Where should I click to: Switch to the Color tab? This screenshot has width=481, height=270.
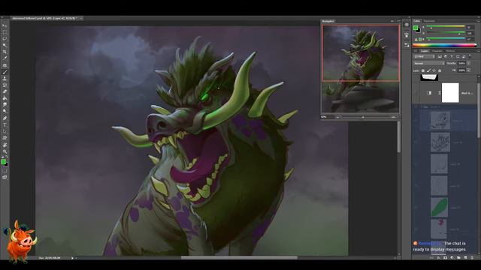[416, 21]
